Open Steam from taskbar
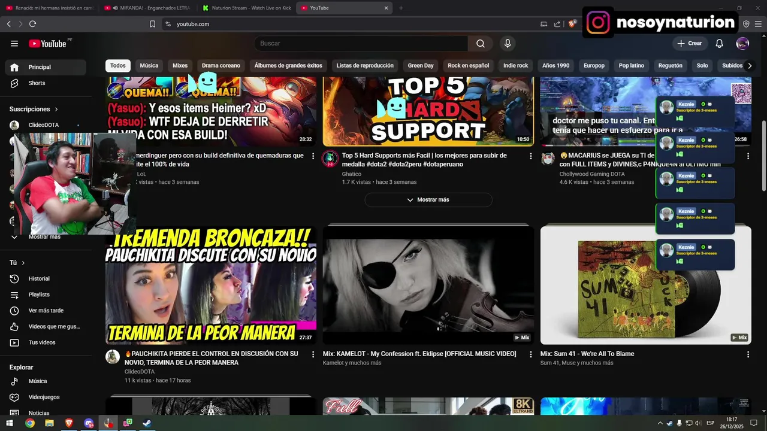Viewport: 767px width, 431px height. [x=147, y=423]
